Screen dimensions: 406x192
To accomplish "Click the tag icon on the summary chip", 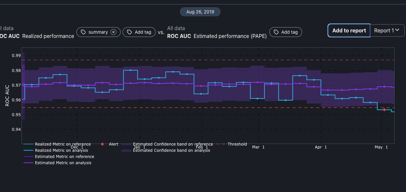I will pyautogui.click(x=83, y=32).
